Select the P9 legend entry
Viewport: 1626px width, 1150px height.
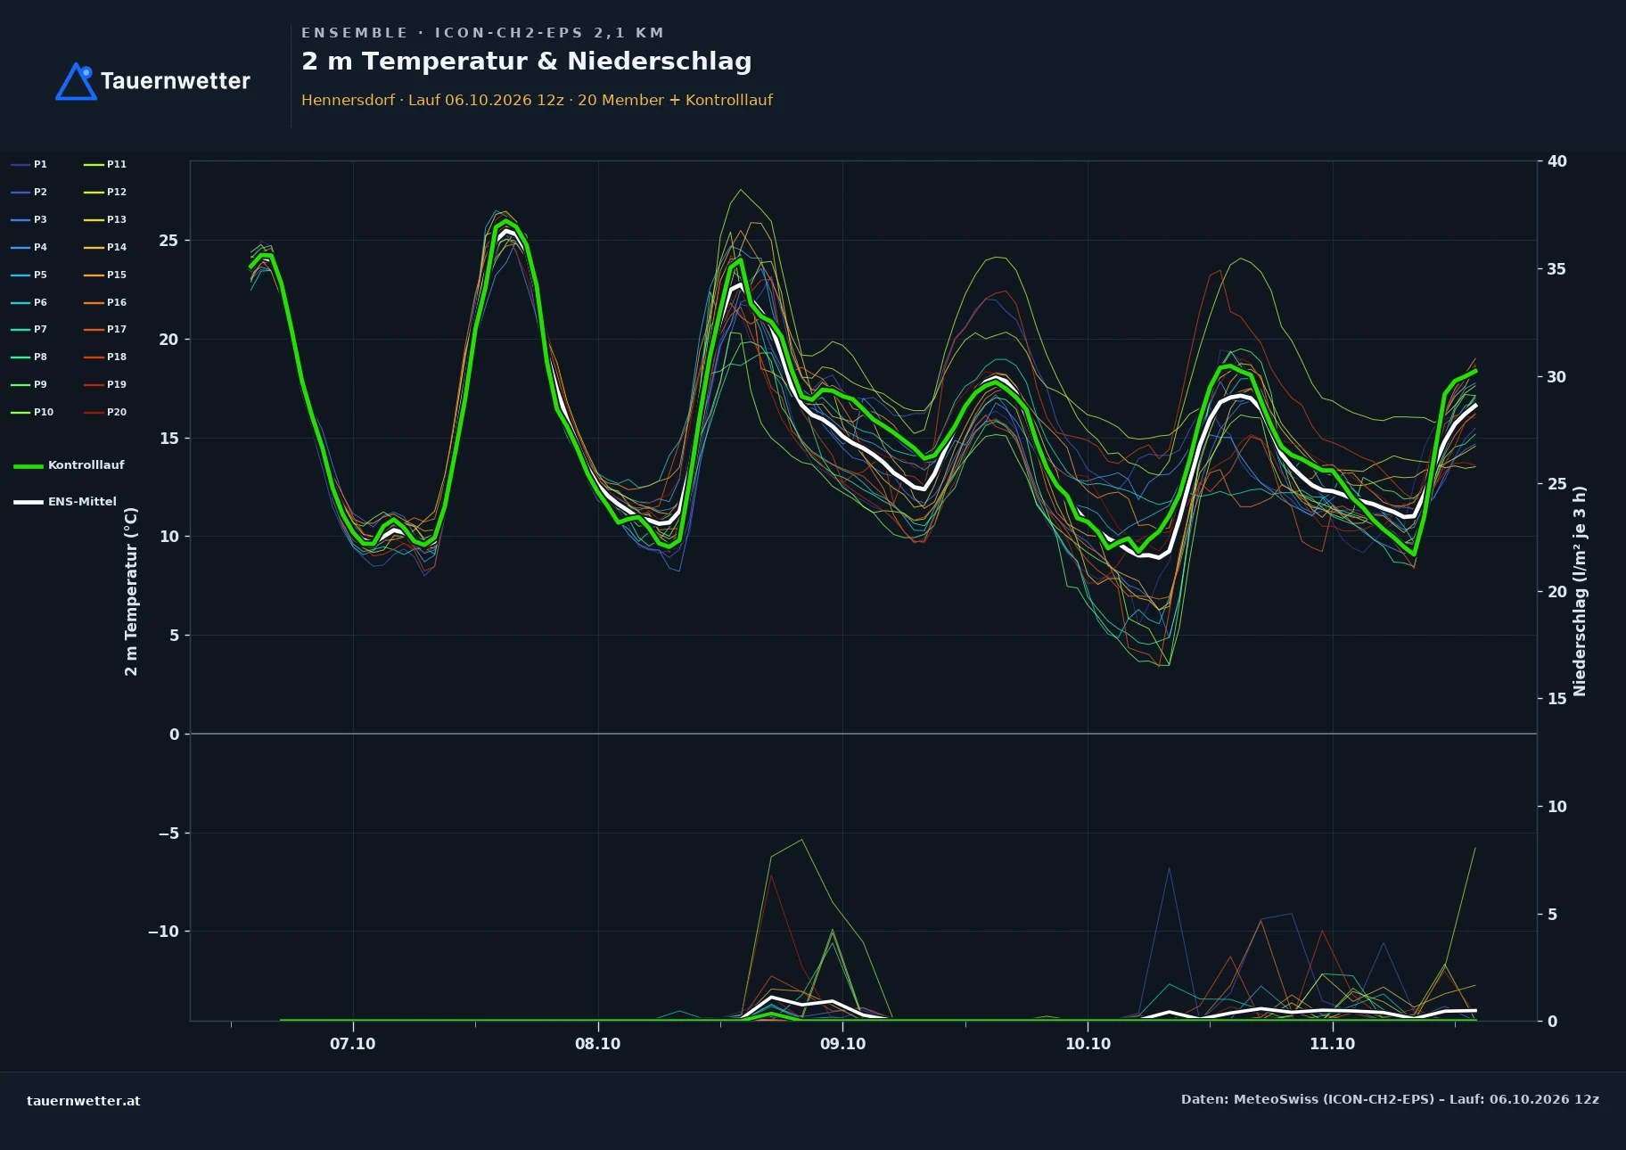pyautogui.click(x=29, y=385)
